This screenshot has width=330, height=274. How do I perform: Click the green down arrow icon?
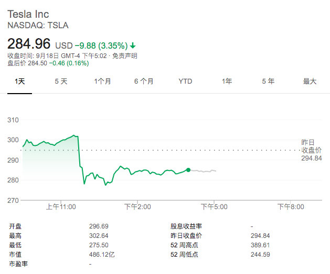pos(133,45)
